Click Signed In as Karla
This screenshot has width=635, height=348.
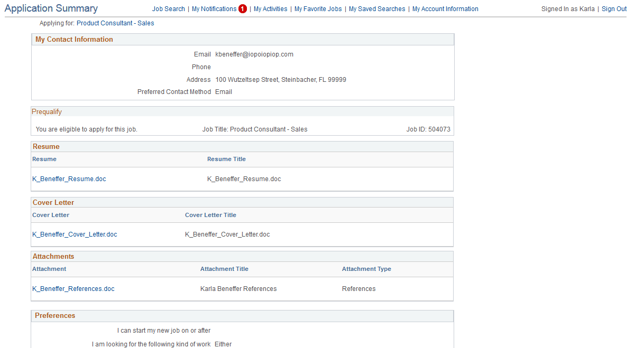pyautogui.click(x=568, y=8)
